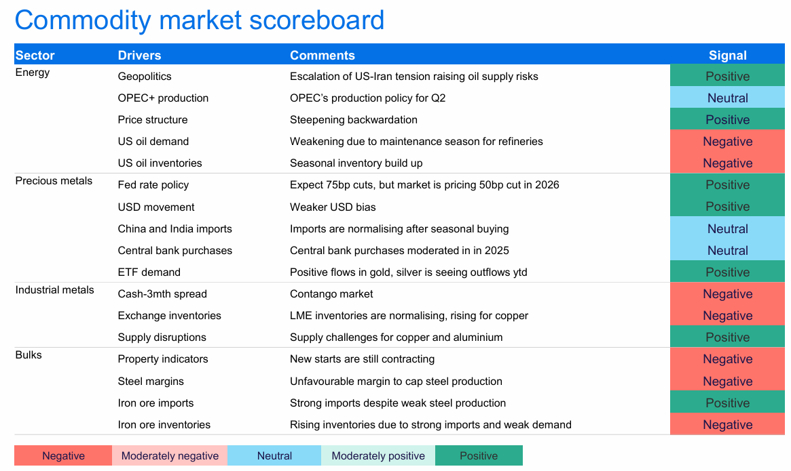The width and height of the screenshot is (791, 471).
Task: Click the US oil demand Negative cell
Action: (727, 142)
